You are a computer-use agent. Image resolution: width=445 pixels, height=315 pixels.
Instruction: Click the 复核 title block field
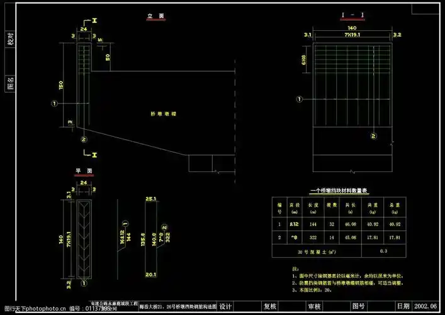click(x=270, y=306)
